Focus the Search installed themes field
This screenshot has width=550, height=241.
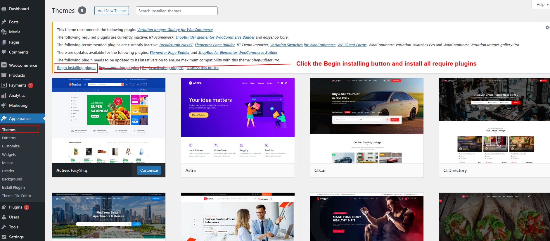177,11
